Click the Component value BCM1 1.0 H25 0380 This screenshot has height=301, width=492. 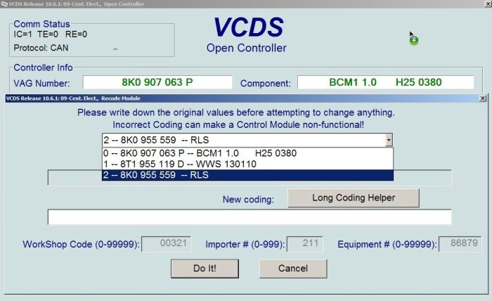click(385, 82)
